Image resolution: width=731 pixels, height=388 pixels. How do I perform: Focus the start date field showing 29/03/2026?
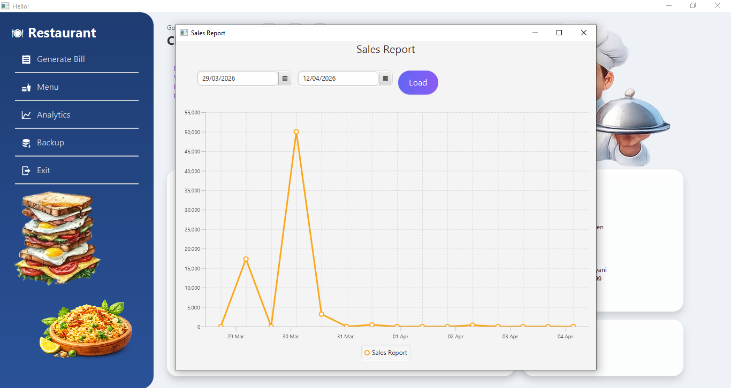click(238, 79)
